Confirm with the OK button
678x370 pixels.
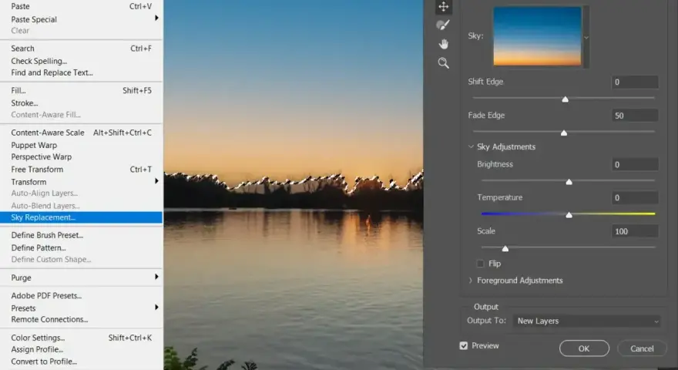click(x=584, y=348)
